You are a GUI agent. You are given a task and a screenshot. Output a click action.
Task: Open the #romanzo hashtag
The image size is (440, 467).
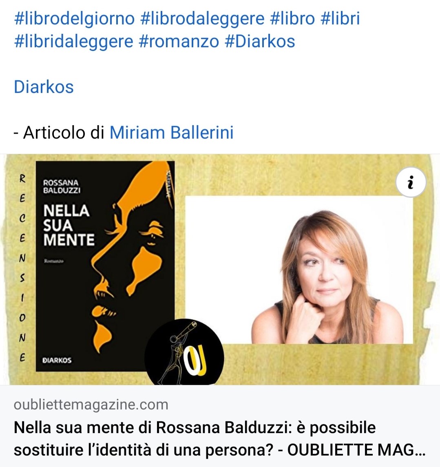[179, 42]
